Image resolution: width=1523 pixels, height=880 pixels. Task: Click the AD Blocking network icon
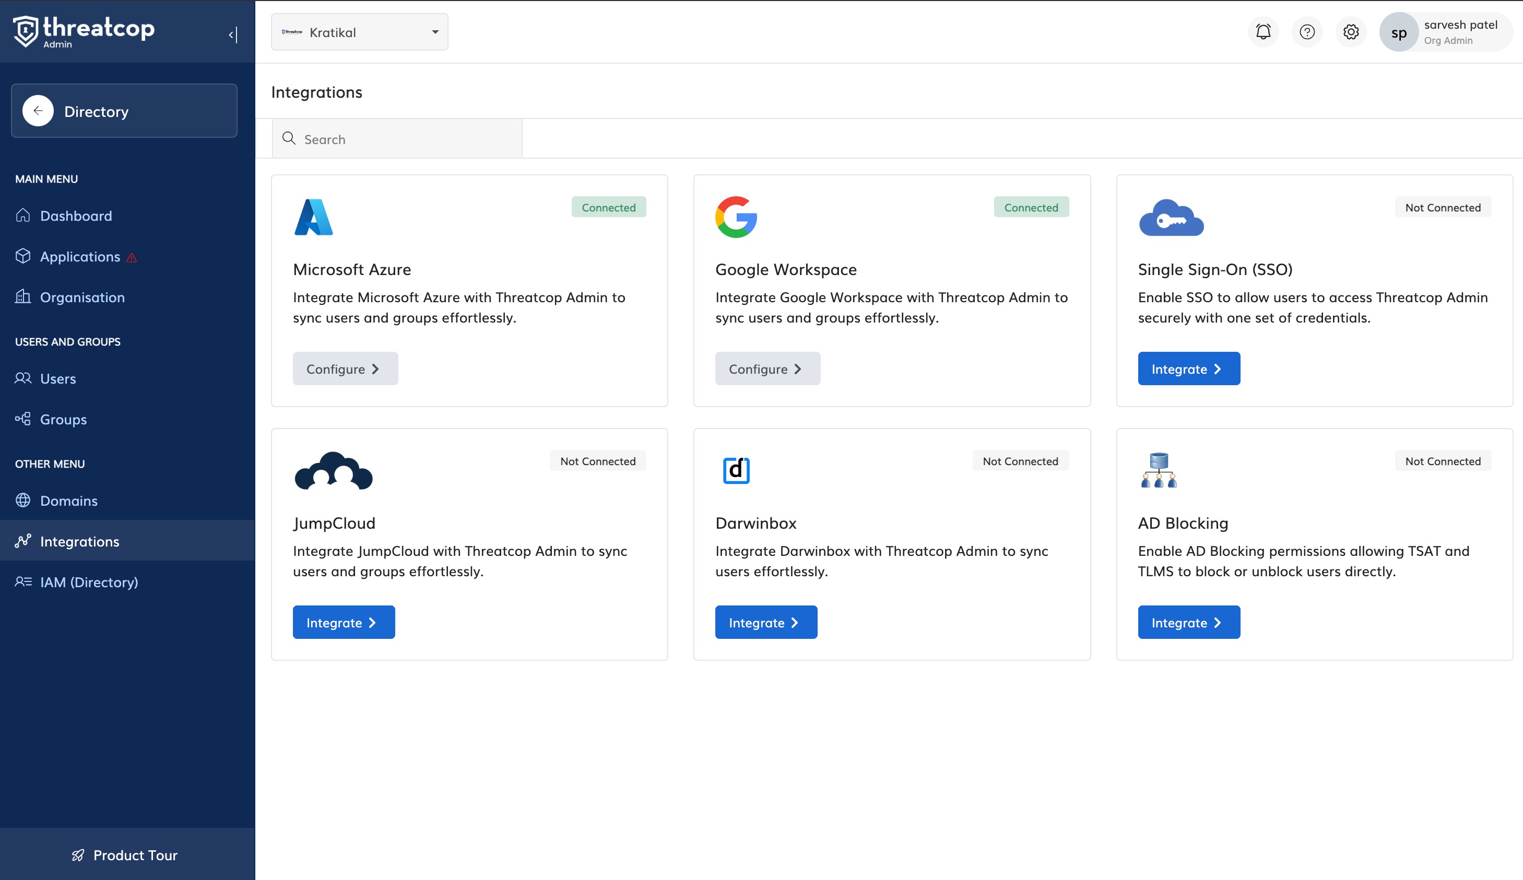(1159, 470)
